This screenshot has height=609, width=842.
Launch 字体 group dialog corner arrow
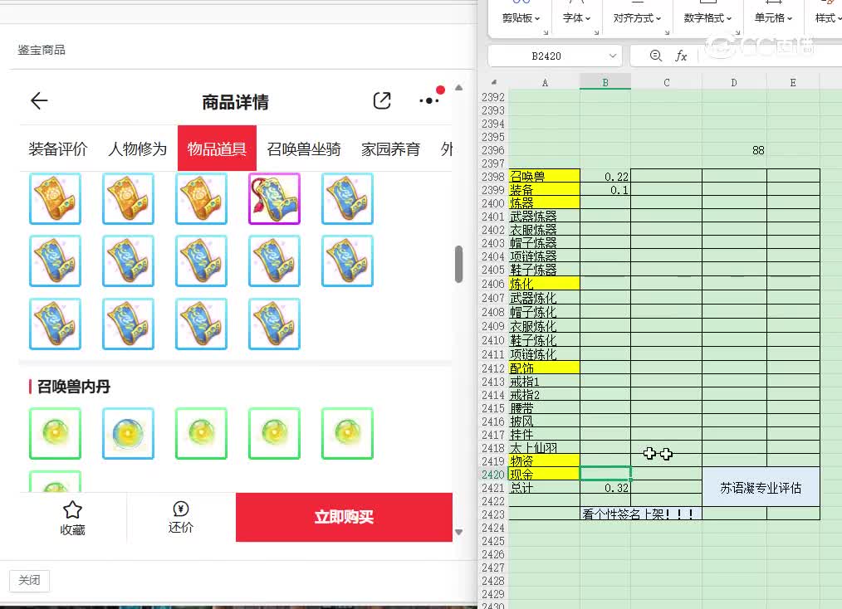[x=596, y=32]
